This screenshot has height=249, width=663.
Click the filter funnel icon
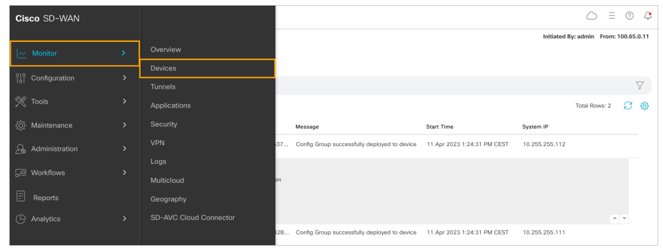[639, 86]
